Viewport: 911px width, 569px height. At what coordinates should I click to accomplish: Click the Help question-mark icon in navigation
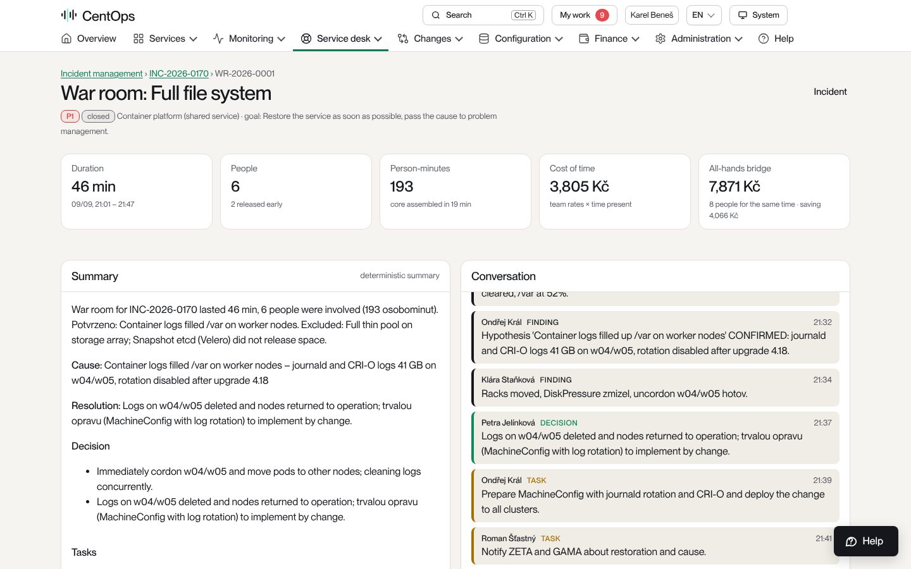coord(764,39)
